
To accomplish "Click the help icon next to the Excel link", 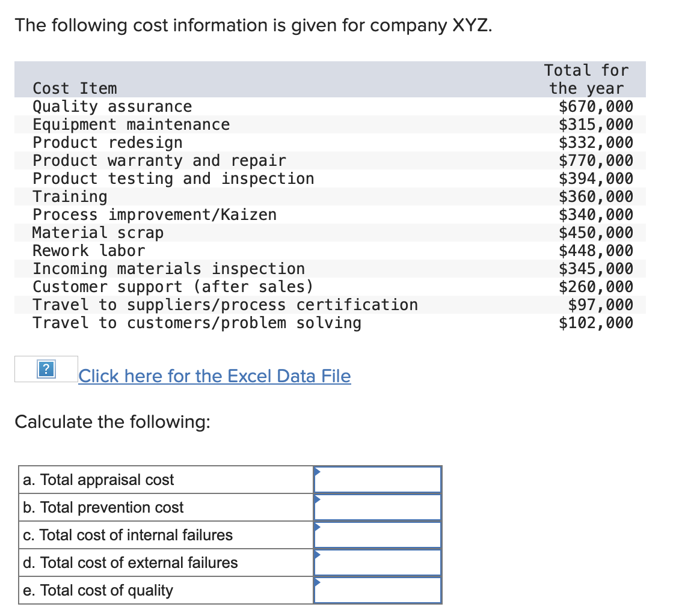I will 46,368.
